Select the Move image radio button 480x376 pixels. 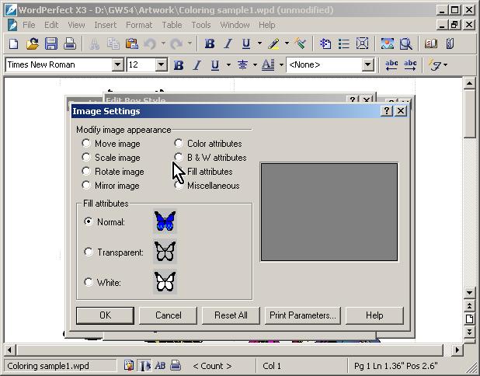click(86, 143)
